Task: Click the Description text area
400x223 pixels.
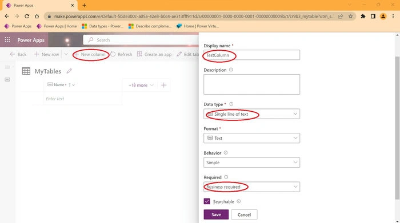Action: click(x=251, y=84)
